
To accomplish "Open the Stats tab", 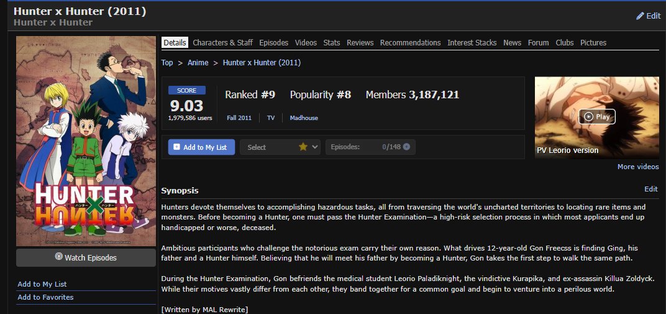I will click(x=332, y=42).
